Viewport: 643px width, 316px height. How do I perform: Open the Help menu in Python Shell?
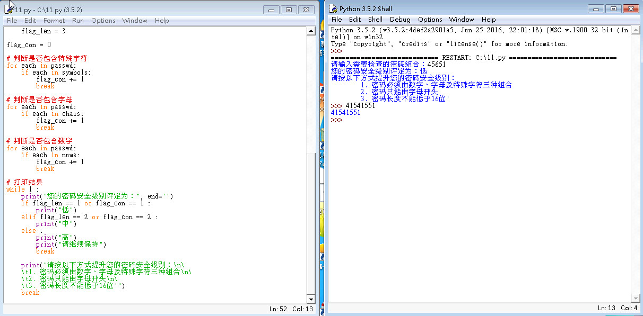coord(489,20)
